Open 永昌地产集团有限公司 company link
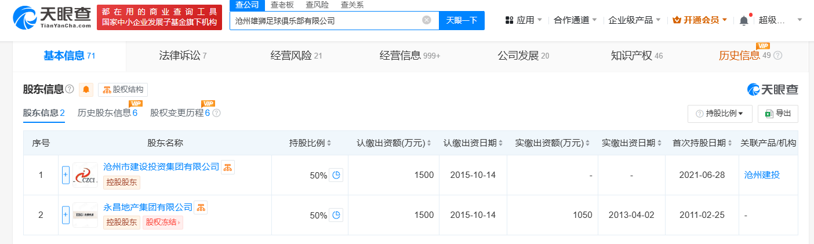 148,206
